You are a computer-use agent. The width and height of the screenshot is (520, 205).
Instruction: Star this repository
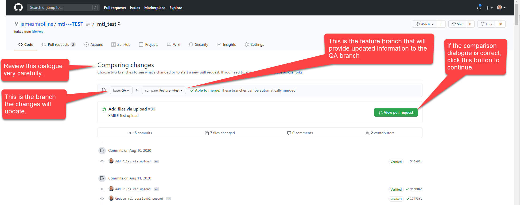click(457, 24)
